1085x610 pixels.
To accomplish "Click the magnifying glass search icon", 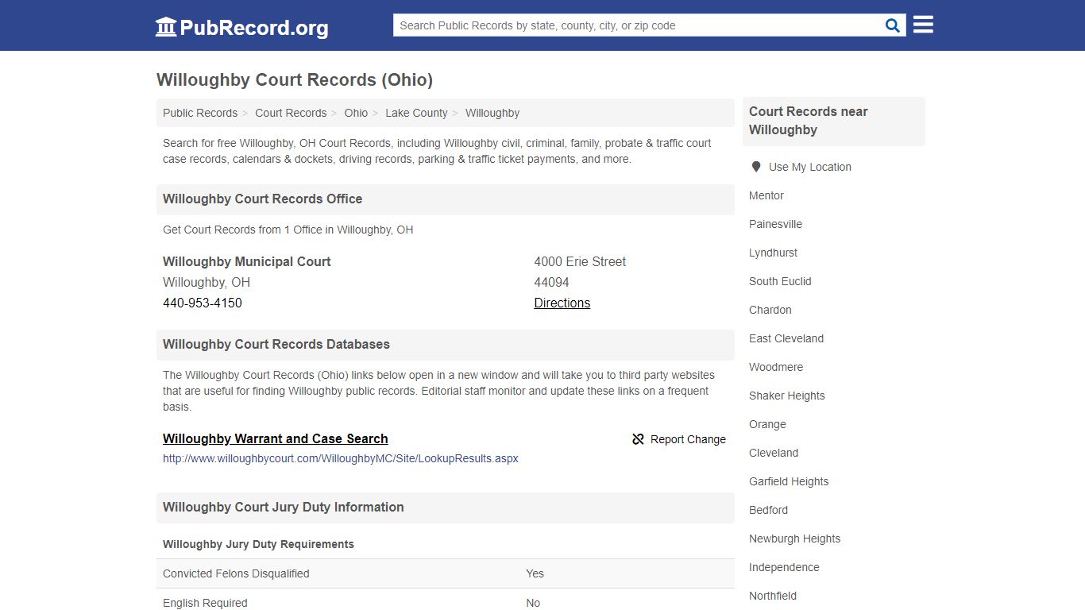I will [893, 25].
